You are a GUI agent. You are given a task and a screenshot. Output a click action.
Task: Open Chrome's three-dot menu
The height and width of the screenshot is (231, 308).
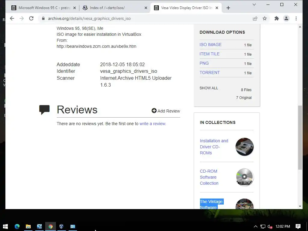click(296, 18)
